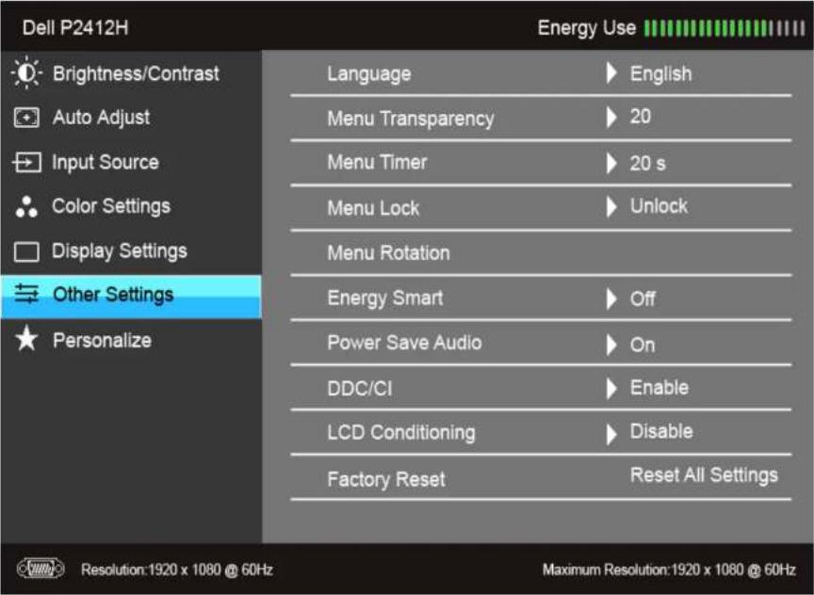Select the Auto Adjust menu item
The width and height of the screenshot is (814, 595).
(131, 118)
